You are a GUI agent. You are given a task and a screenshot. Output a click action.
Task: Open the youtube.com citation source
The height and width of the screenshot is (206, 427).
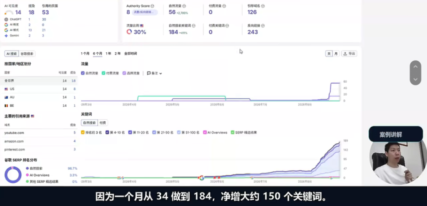coord(14,133)
